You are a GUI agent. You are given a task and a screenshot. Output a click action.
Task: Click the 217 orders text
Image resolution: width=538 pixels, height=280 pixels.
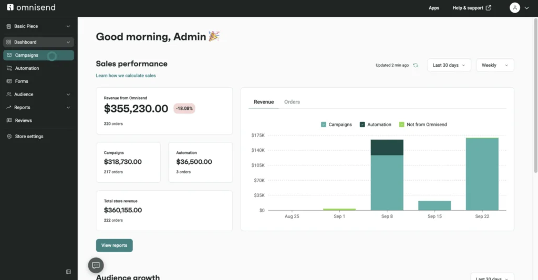(x=113, y=172)
